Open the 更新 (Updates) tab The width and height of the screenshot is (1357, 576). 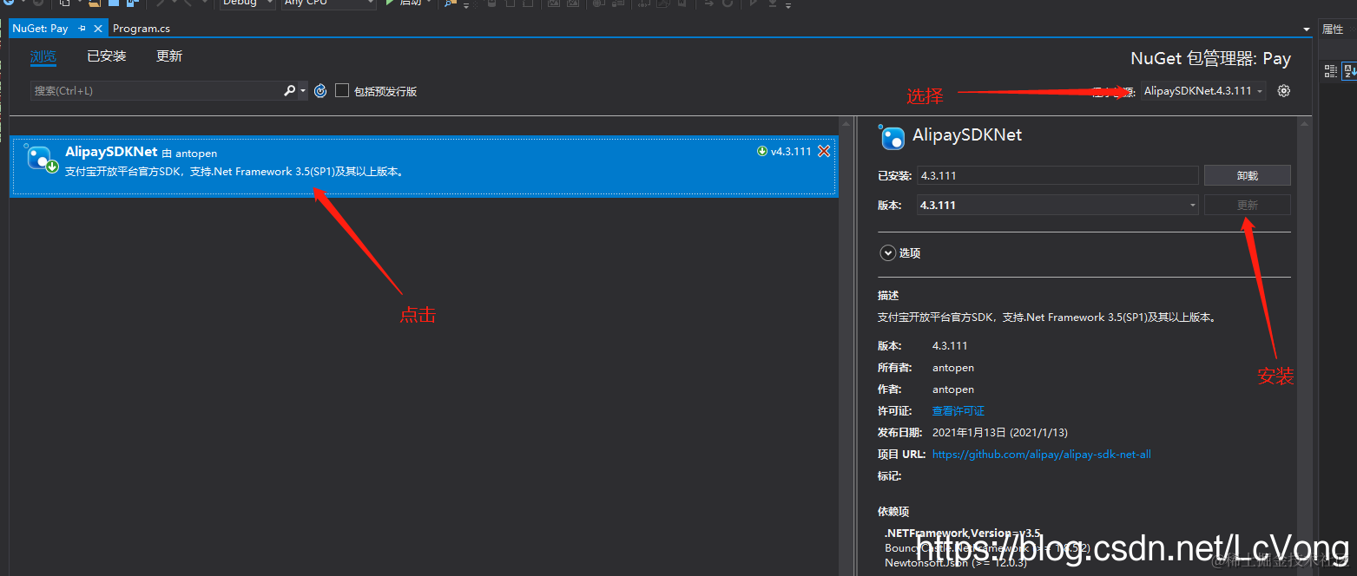coord(169,56)
